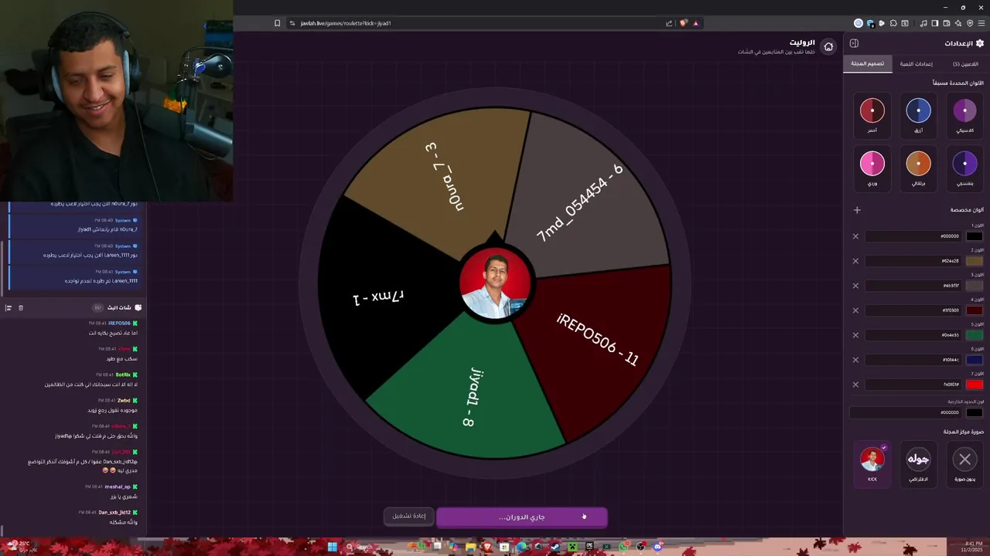The image size is (990, 556).
Task: Open Discord from the taskbar
Action: click(658, 547)
